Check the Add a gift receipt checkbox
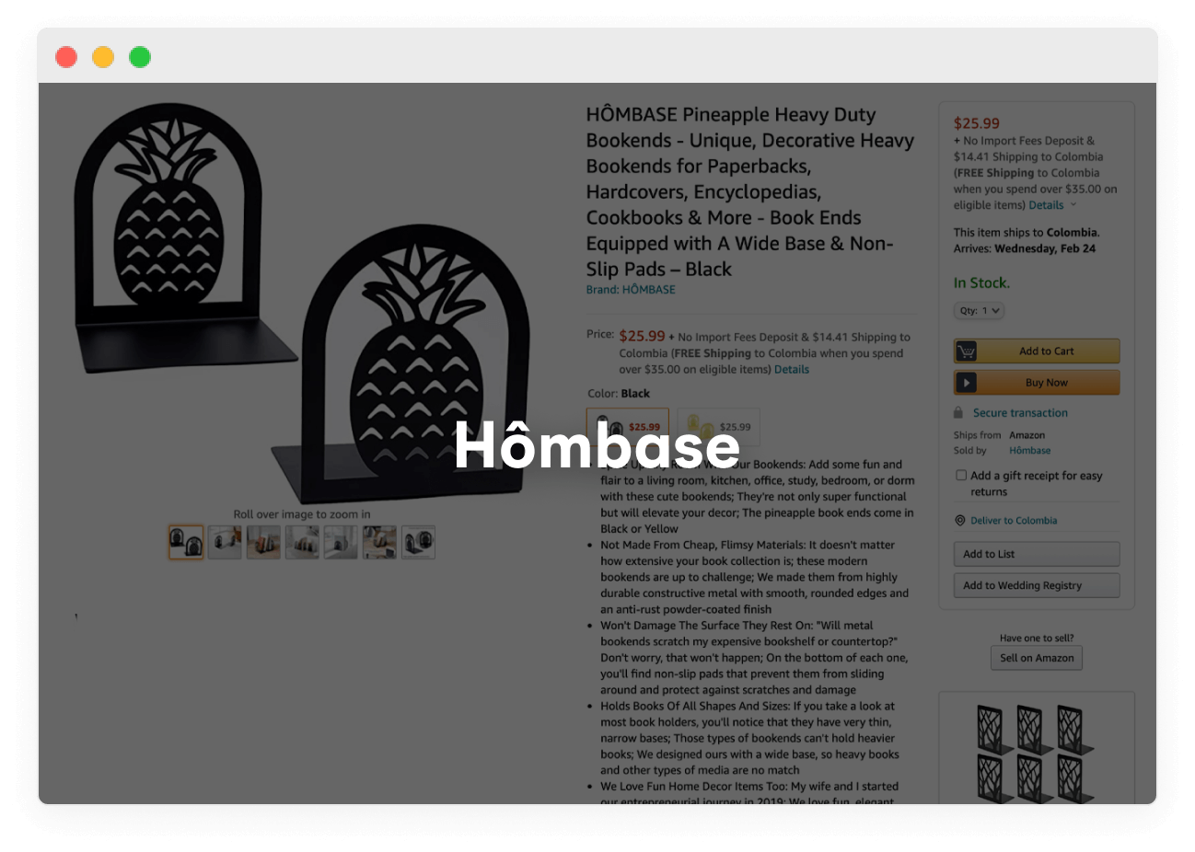This screenshot has height=852, width=1195. coord(961,476)
